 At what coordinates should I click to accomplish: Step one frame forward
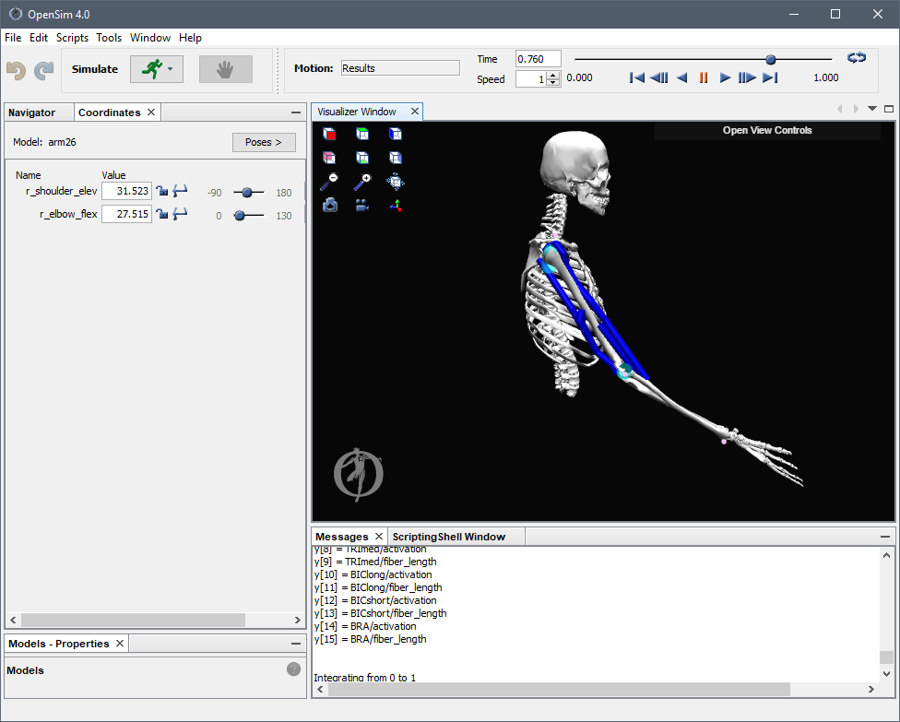click(747, 77)
